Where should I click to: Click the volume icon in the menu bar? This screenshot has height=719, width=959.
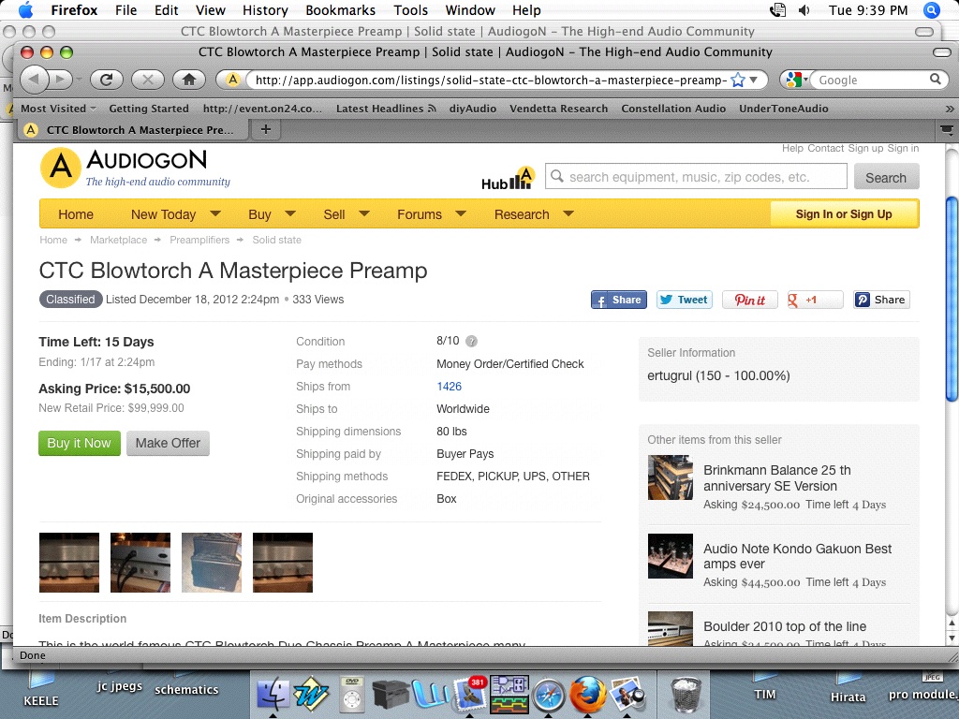[804, 9]
